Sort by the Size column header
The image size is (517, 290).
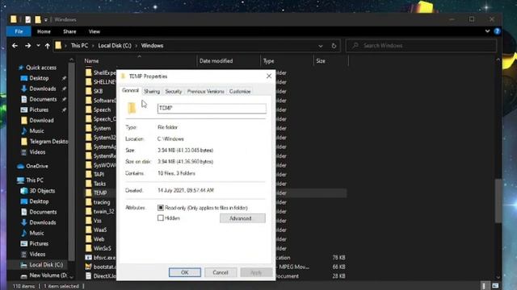321,61
